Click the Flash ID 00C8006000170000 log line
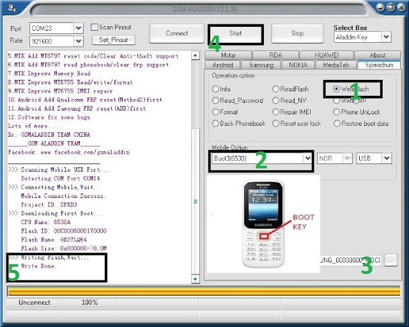Image resolution: width=409 pixels, height=327 pixels. pyautogui.click(x=64, y=231)
